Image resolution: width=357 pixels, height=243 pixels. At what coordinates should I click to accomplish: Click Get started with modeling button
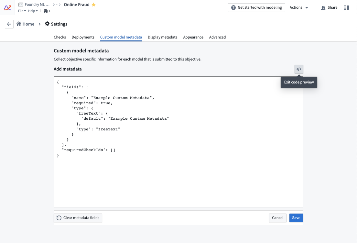point(256,7)
